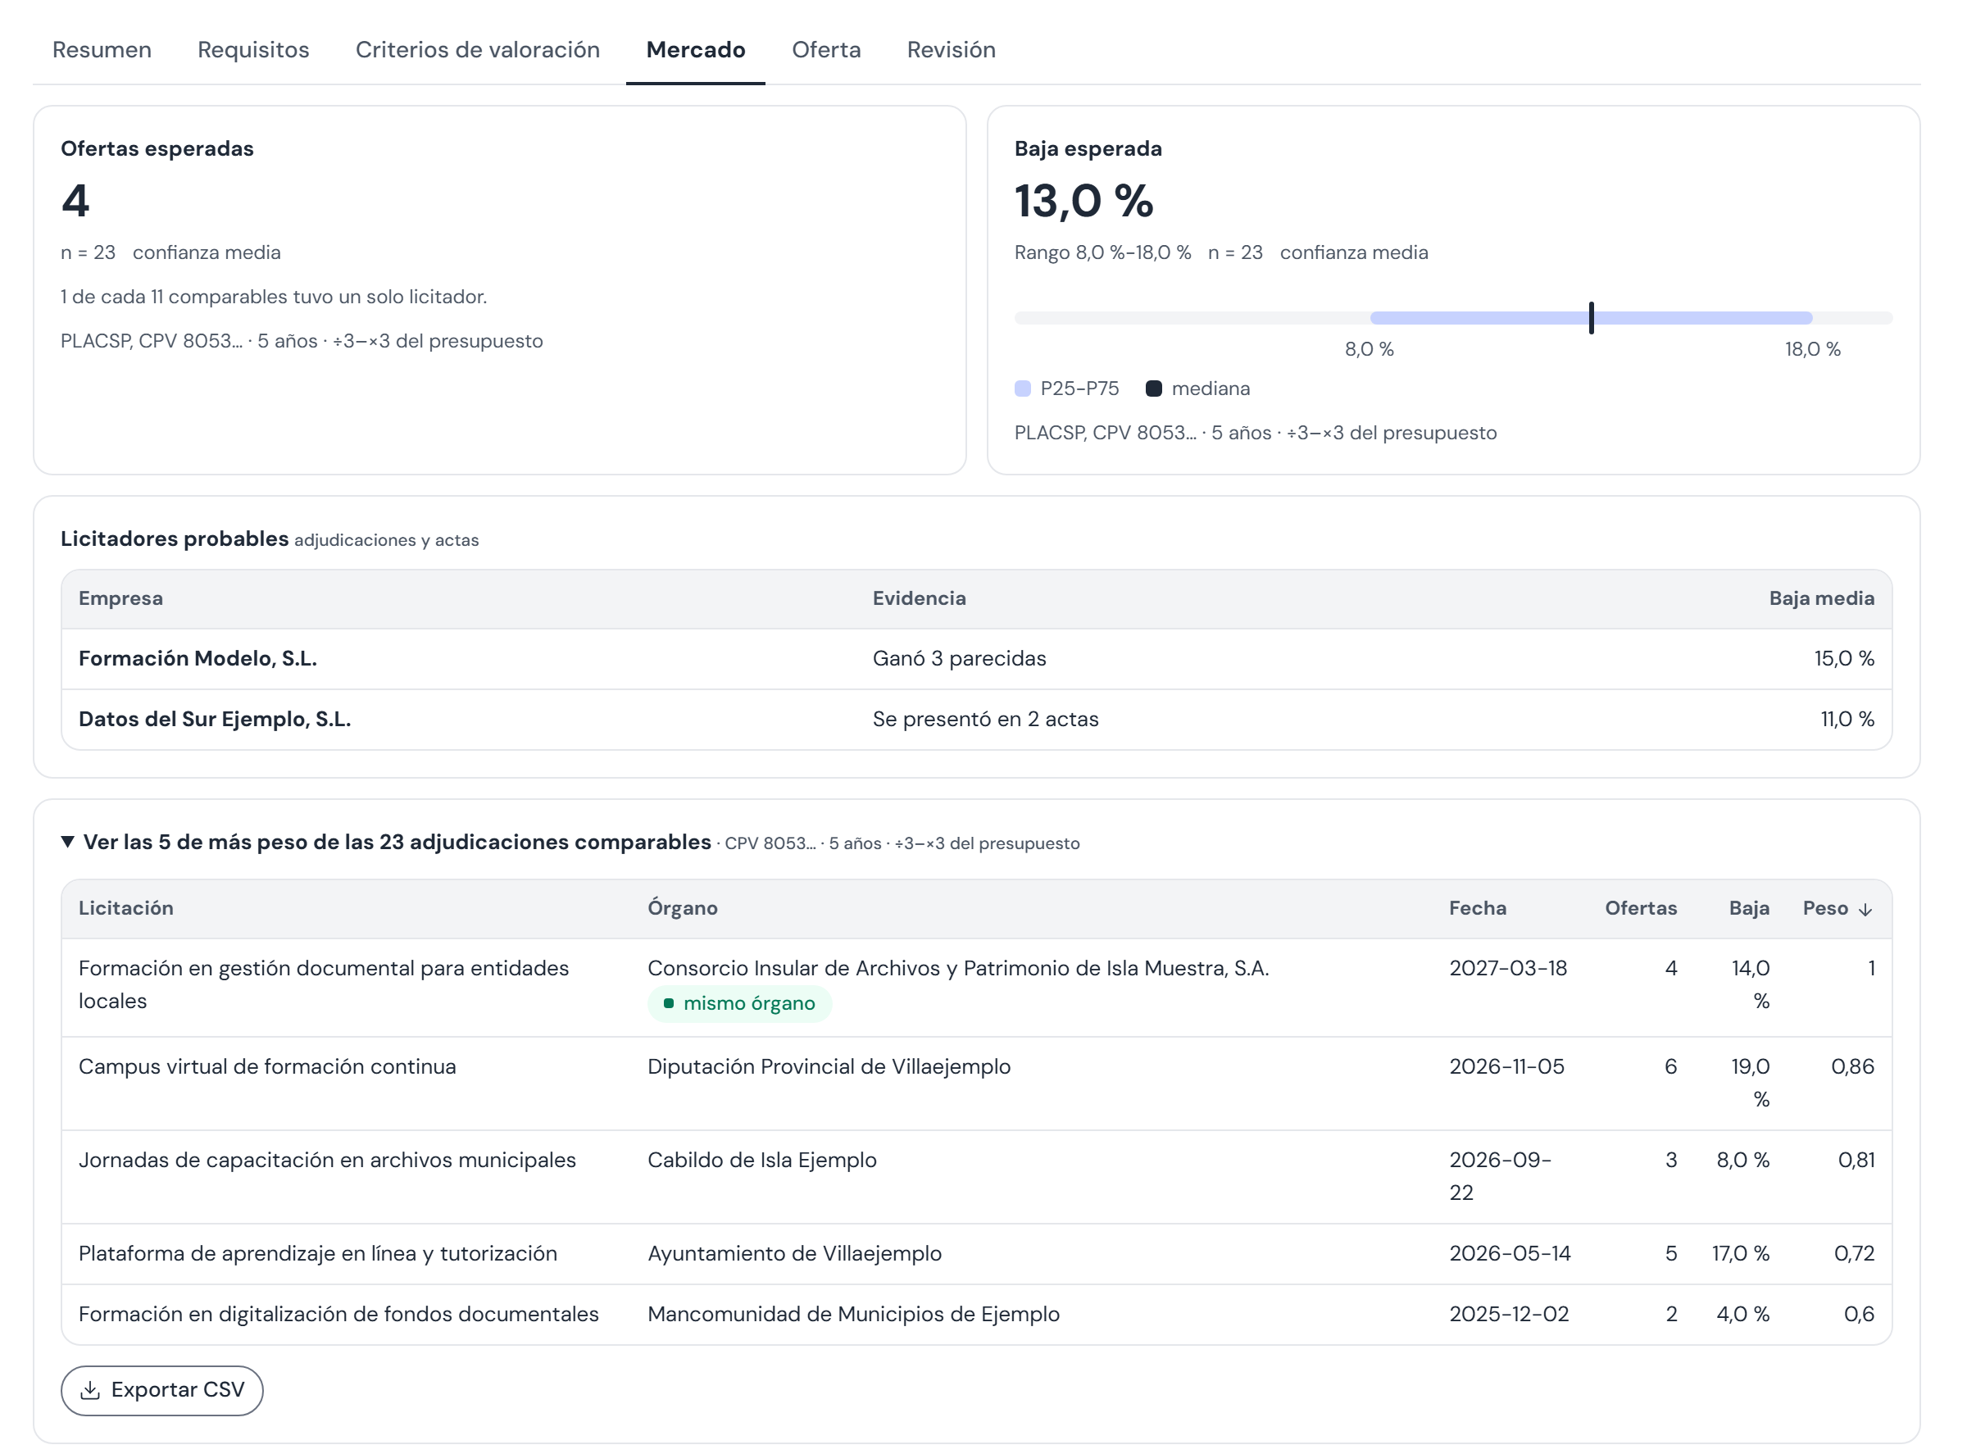Image resolution: width=1967 pixels, height=1454 pixels.
Task: Click the Consorcio Insular de Archivos órgano text
Action: point(958,969)
